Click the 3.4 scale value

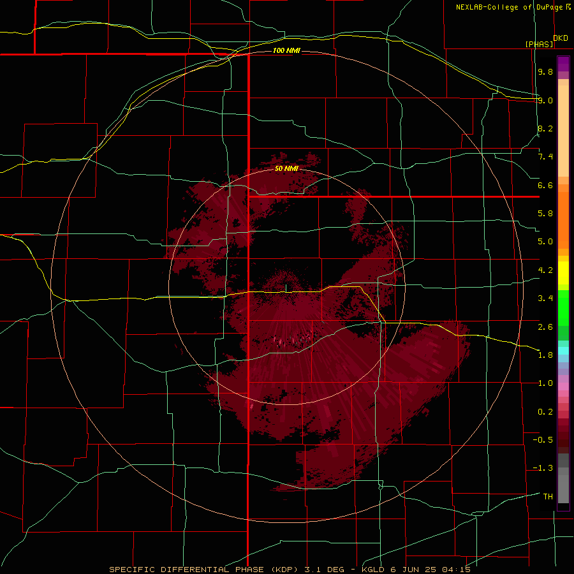(545, 298)
